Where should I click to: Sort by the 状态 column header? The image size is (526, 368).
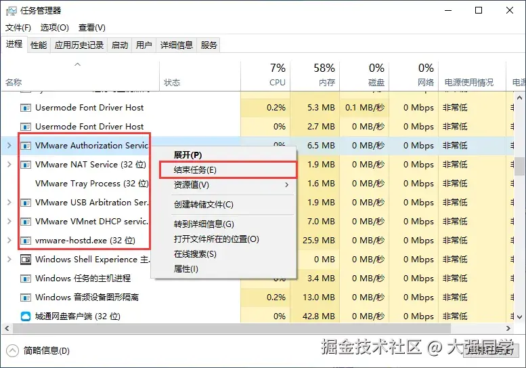point(200,76)
